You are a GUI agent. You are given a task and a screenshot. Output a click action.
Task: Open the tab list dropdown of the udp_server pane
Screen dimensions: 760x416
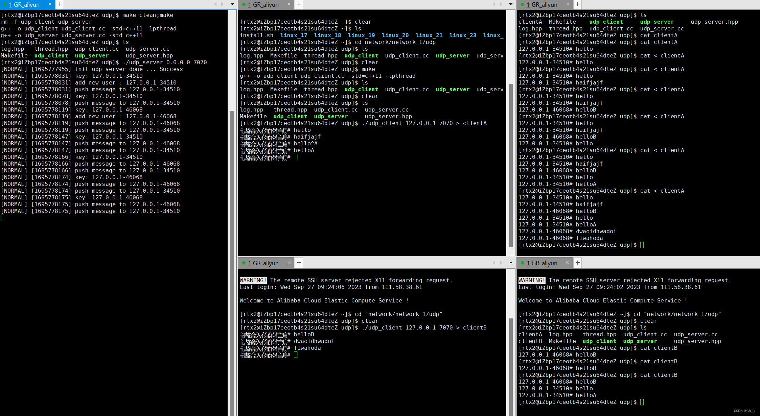tap(232, 4)
